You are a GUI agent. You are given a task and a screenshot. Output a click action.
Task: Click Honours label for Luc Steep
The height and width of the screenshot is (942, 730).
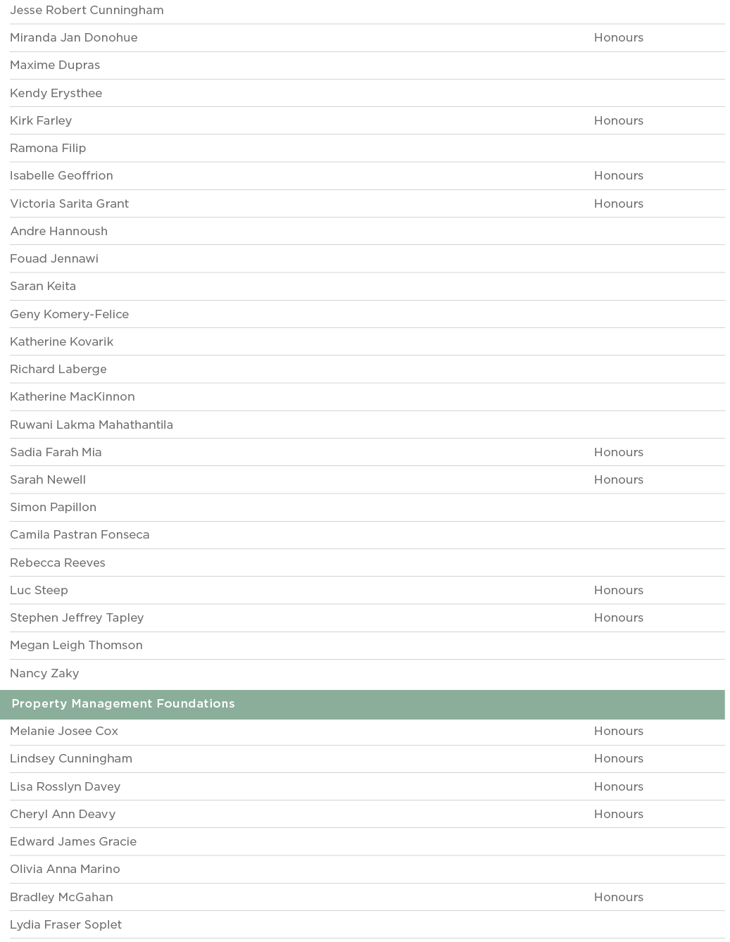[x=618, y=590]
